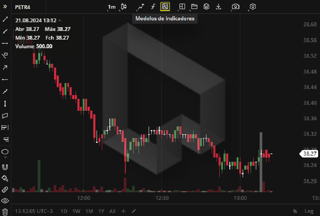The image size is (320, 216).
Task: Expand the sidebar with double chevron
Action: pos(5,7)
